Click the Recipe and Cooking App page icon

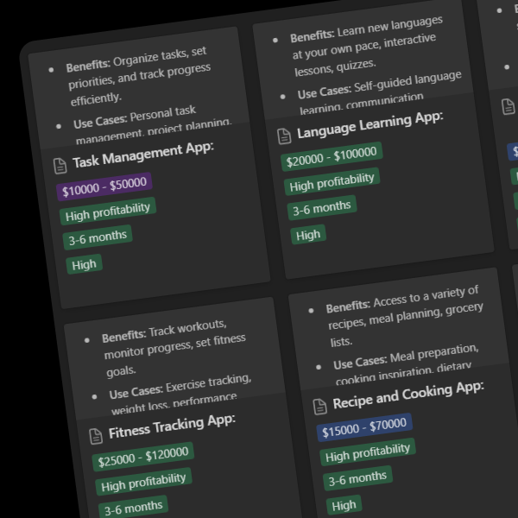pos(319,407)
